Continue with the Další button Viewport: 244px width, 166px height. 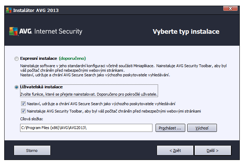[x=213, y=151]
